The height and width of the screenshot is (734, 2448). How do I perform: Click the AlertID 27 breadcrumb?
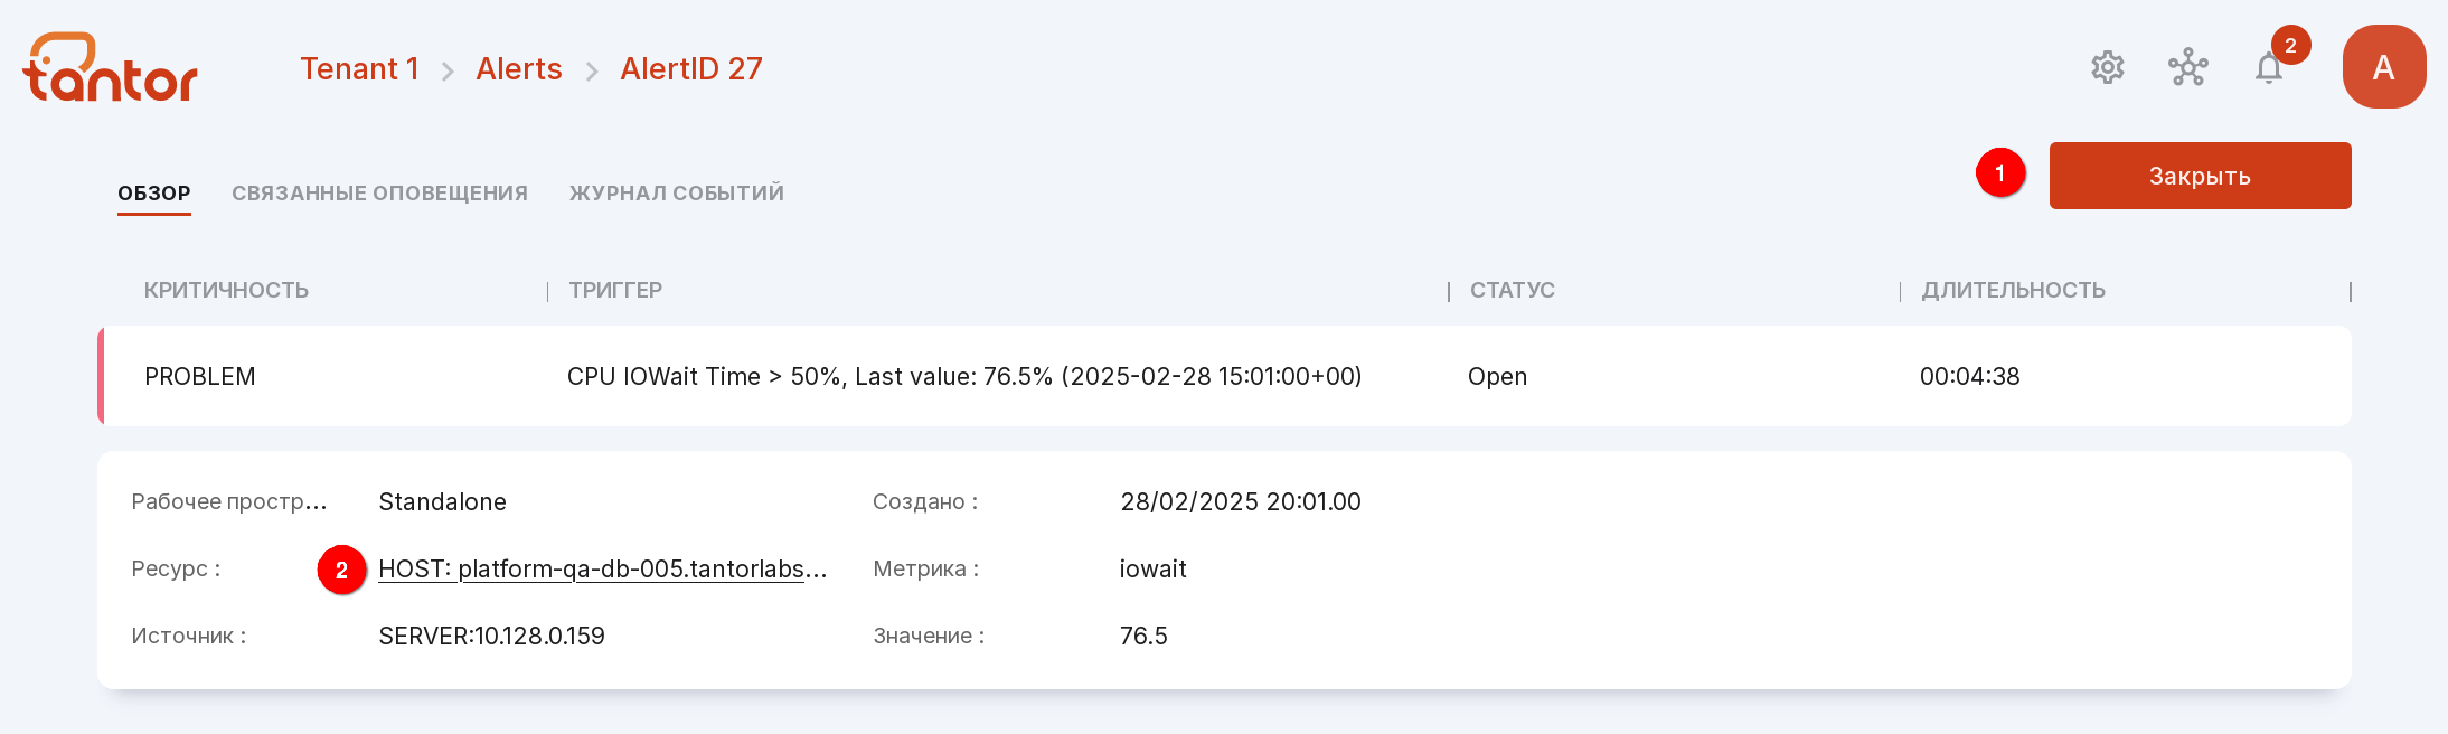click(x=691, y=68)
